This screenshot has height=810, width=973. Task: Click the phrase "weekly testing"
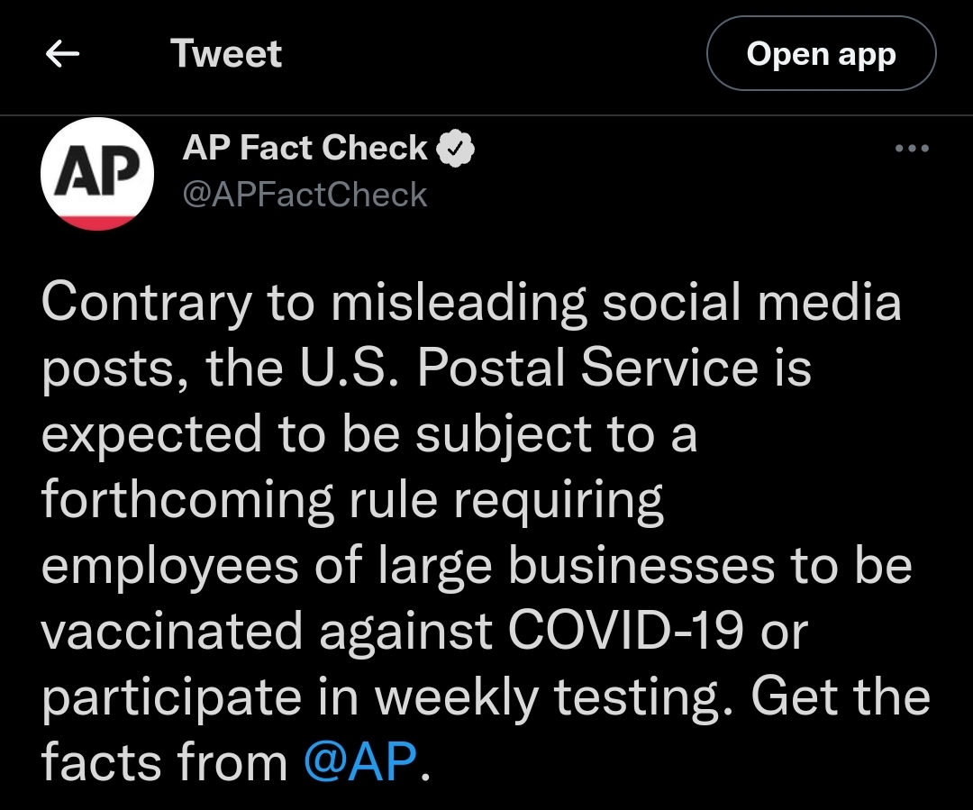(554, 697)
